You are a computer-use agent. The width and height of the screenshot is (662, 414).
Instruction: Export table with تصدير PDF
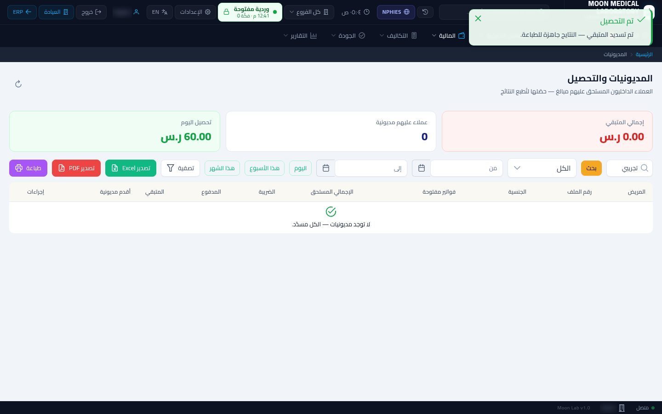point(76,168)
